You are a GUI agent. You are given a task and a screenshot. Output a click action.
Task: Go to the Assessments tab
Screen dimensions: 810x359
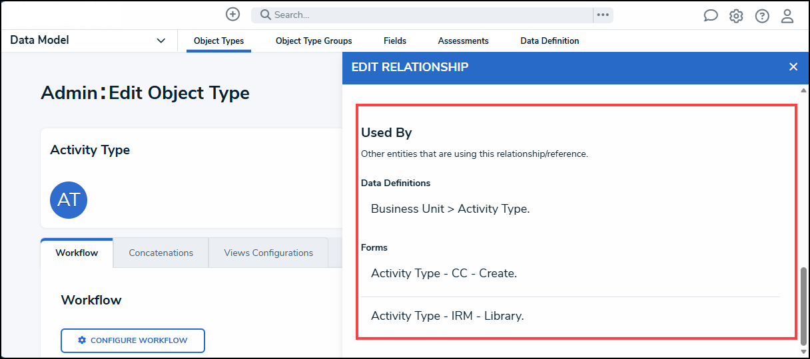point(463,41)
